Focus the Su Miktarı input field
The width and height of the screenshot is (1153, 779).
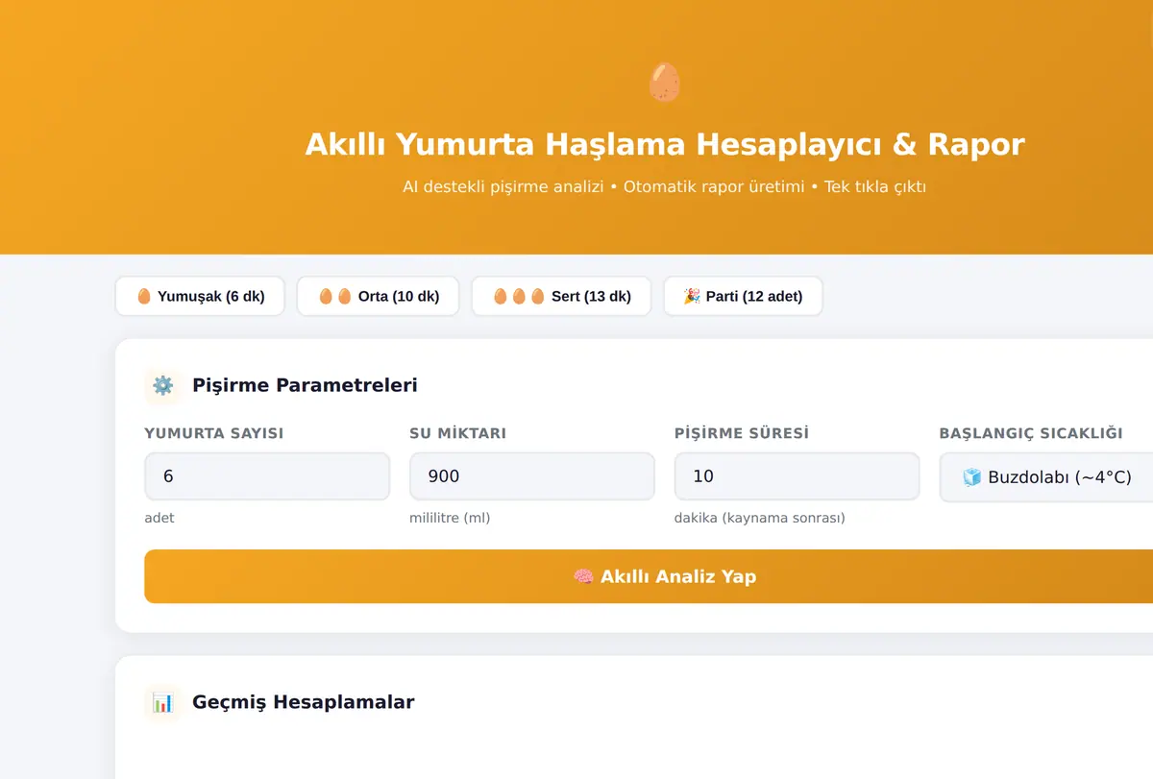(532, 476)
